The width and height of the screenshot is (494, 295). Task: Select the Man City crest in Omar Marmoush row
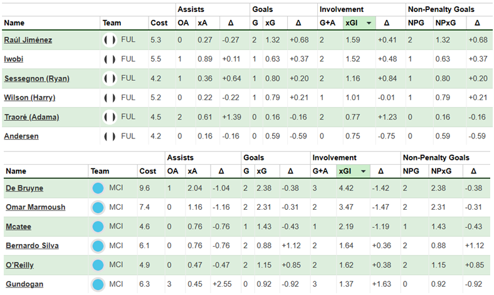(98, 207)
